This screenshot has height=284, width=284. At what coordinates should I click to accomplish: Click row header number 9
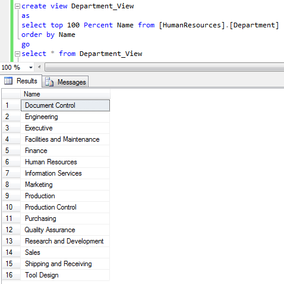coord(11,196)
